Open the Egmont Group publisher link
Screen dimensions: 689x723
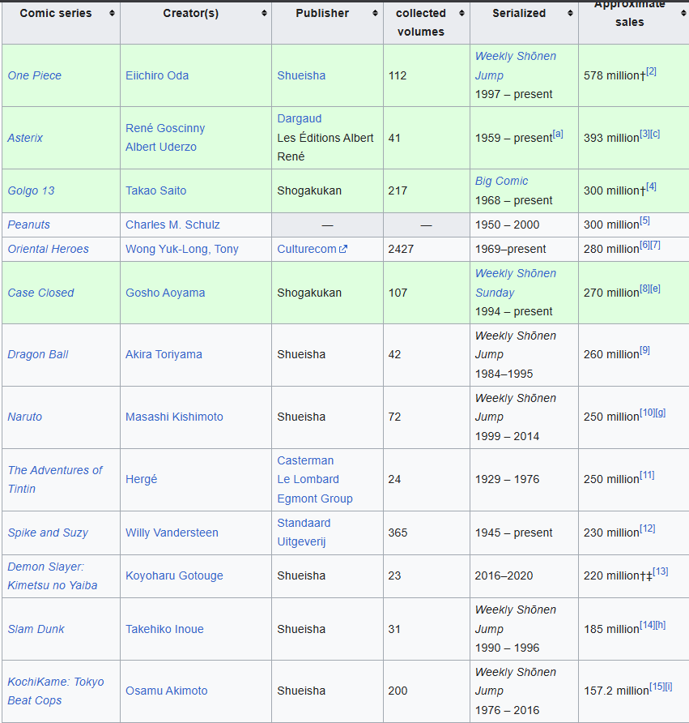315,499
